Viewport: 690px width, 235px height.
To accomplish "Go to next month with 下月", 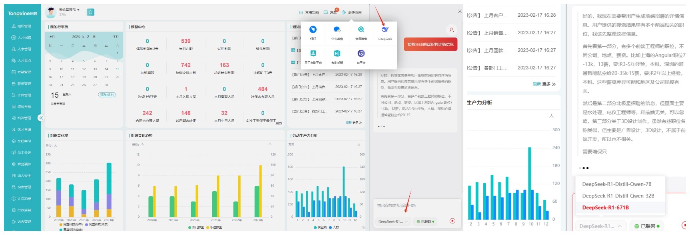I will (116, 37).
